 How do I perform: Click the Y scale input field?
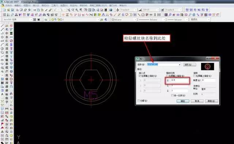coord(180,86)
